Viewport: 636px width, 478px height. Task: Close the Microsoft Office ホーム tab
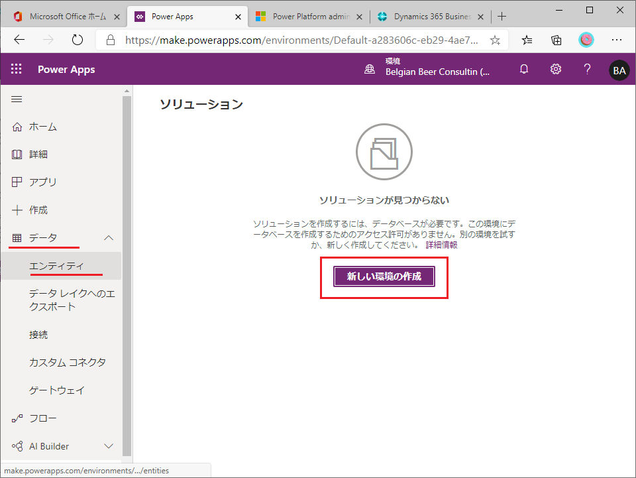point(117,17)
